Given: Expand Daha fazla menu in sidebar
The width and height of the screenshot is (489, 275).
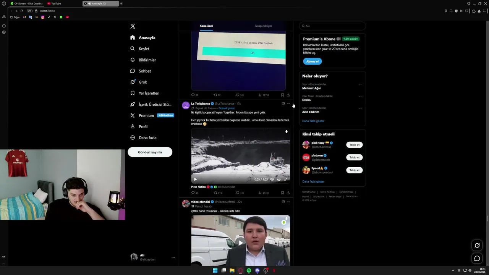Looking at the screenshot, I should click(143, 137).
